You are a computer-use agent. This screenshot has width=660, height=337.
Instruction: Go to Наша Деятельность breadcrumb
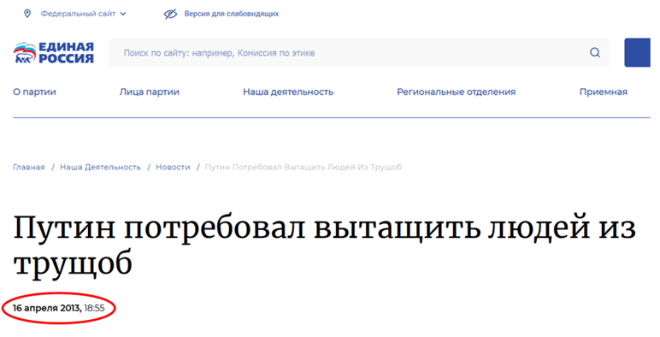click(100, 168)
